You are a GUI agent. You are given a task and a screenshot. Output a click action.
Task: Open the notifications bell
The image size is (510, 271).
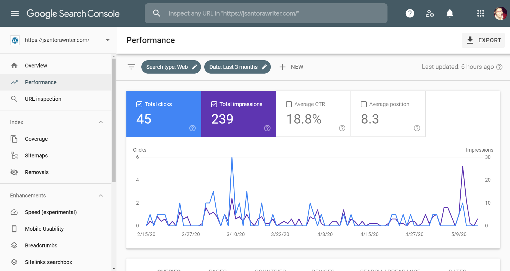[x=450, y=13]
